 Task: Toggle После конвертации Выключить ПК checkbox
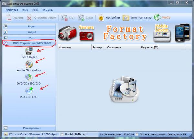click(137, 134)
